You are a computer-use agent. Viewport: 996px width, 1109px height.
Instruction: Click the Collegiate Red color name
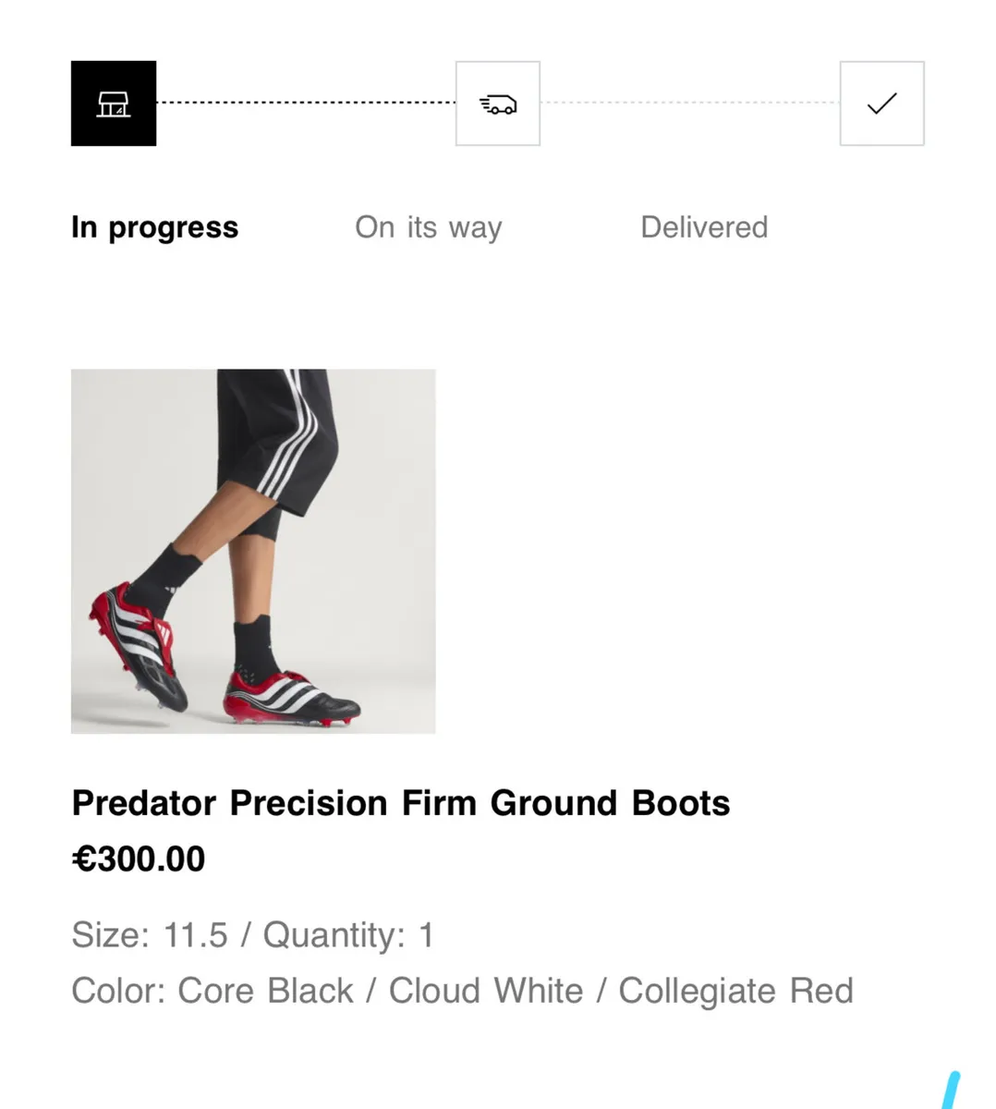[735, 991]
